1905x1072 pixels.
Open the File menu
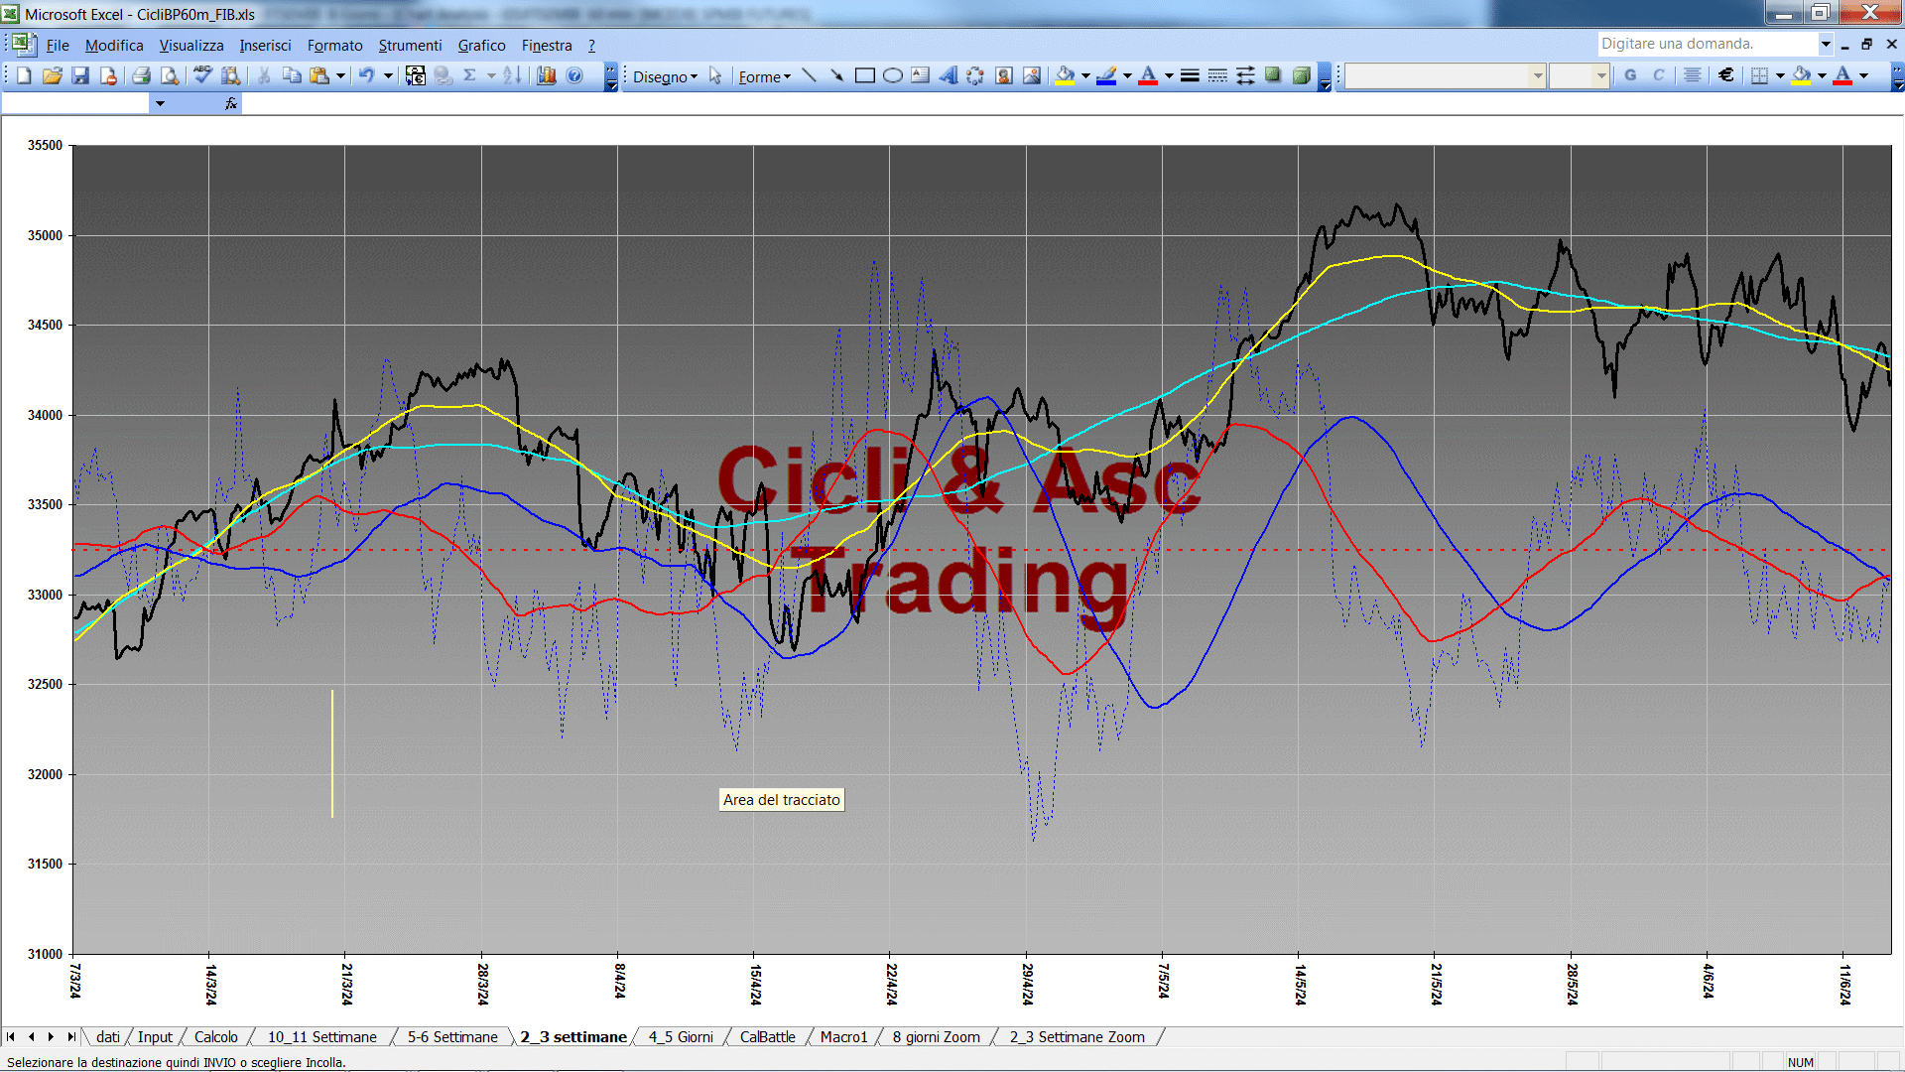click(58, 45)
